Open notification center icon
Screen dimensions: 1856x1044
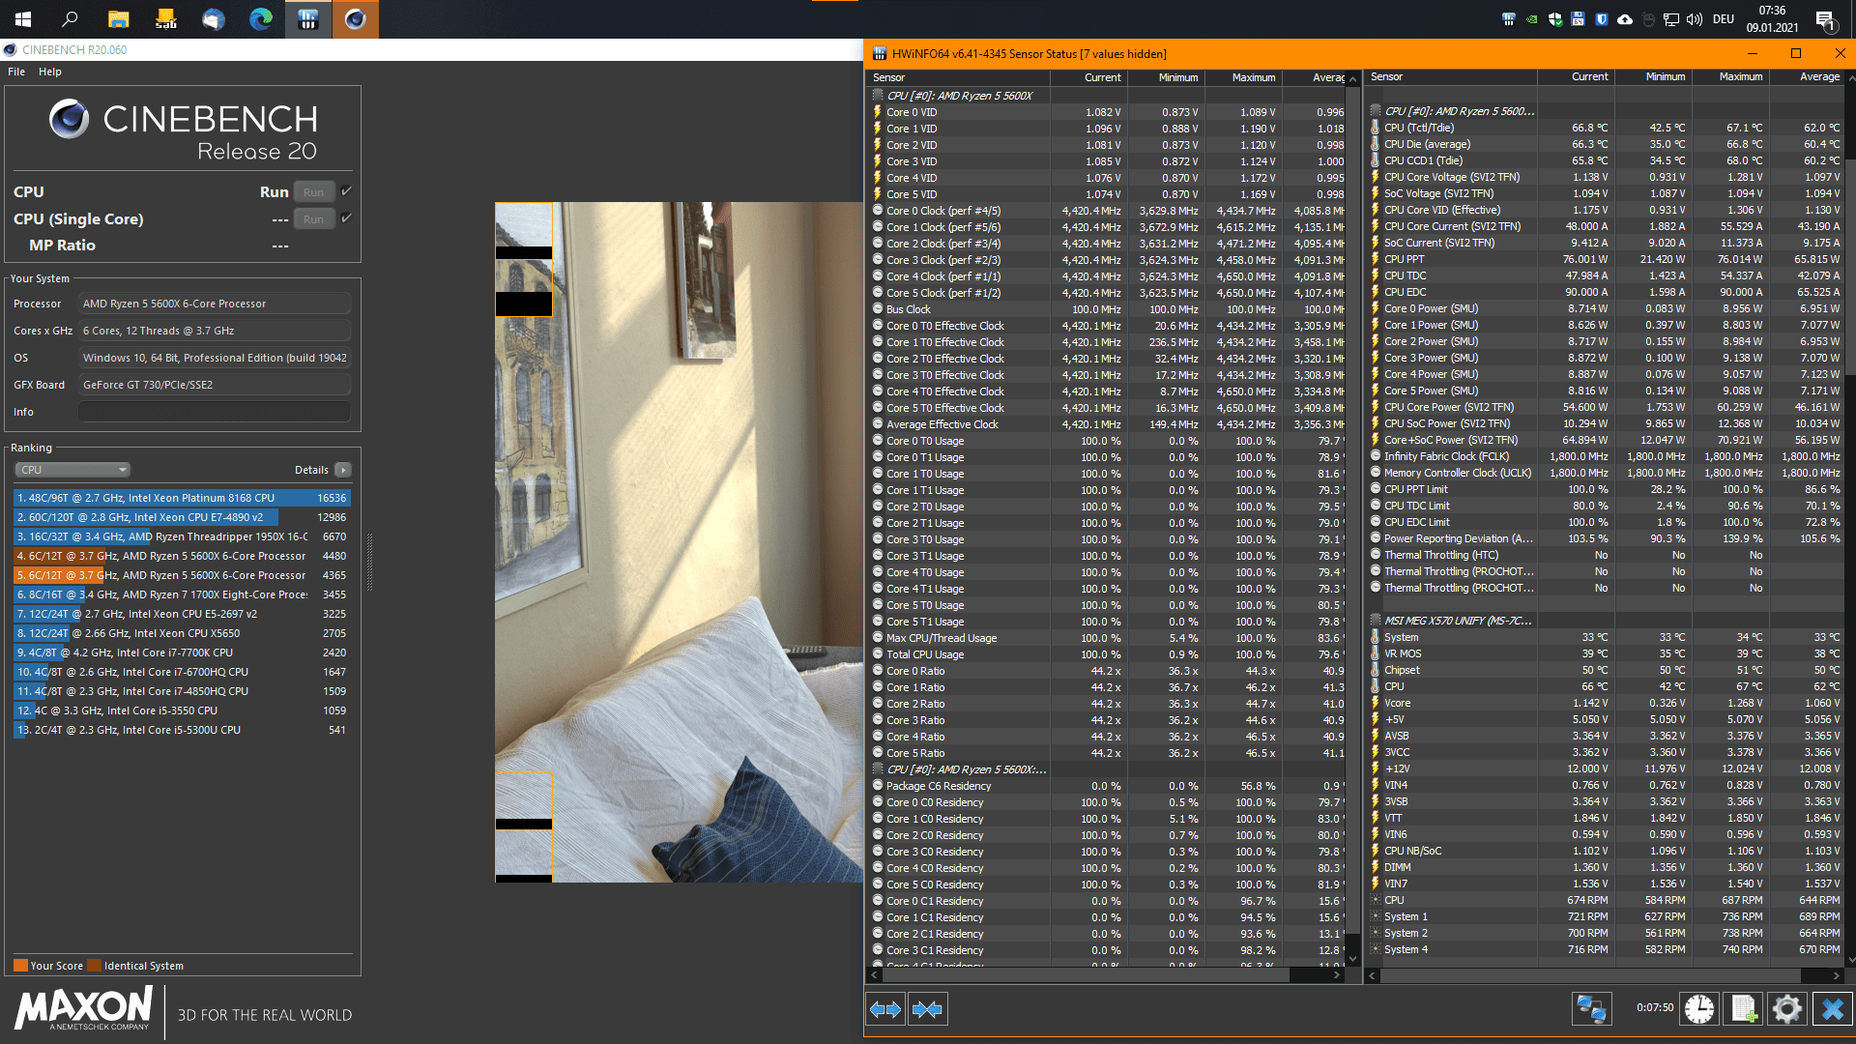pos(1825,19)
